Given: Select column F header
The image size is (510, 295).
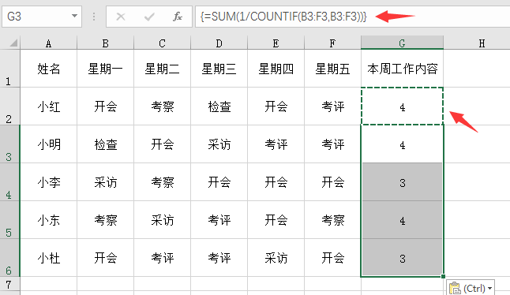Looking at the screenshot, I should (332, 43).
